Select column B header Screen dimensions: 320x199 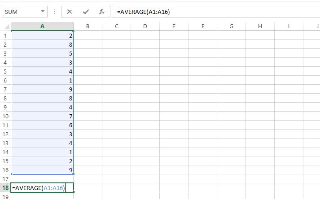[88, 26]
